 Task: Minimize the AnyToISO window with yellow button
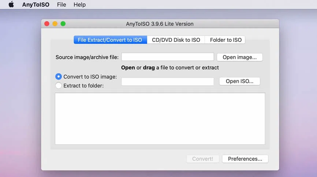(55, 24)
